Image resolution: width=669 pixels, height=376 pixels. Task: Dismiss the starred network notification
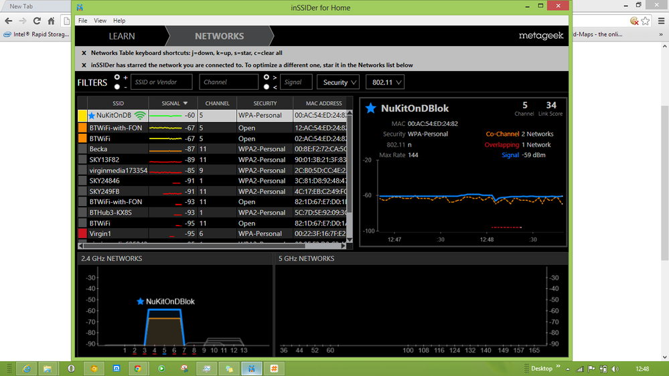pyautogui.click(x=84, y=65)
